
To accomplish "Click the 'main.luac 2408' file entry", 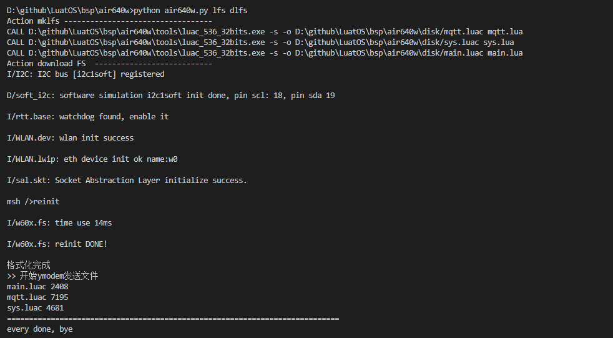I will (37, 287).
